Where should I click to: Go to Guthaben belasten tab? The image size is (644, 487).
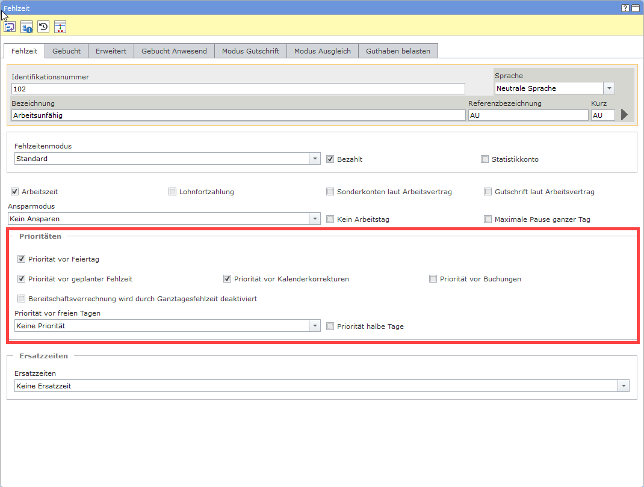pyautogui.click(x=398, y=51)
